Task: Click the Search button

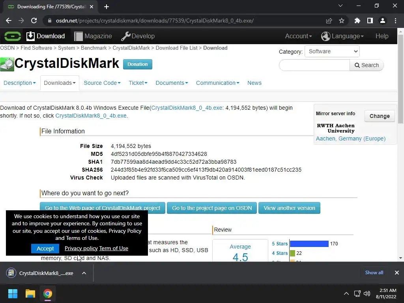Action: click(x=367, y=65)
